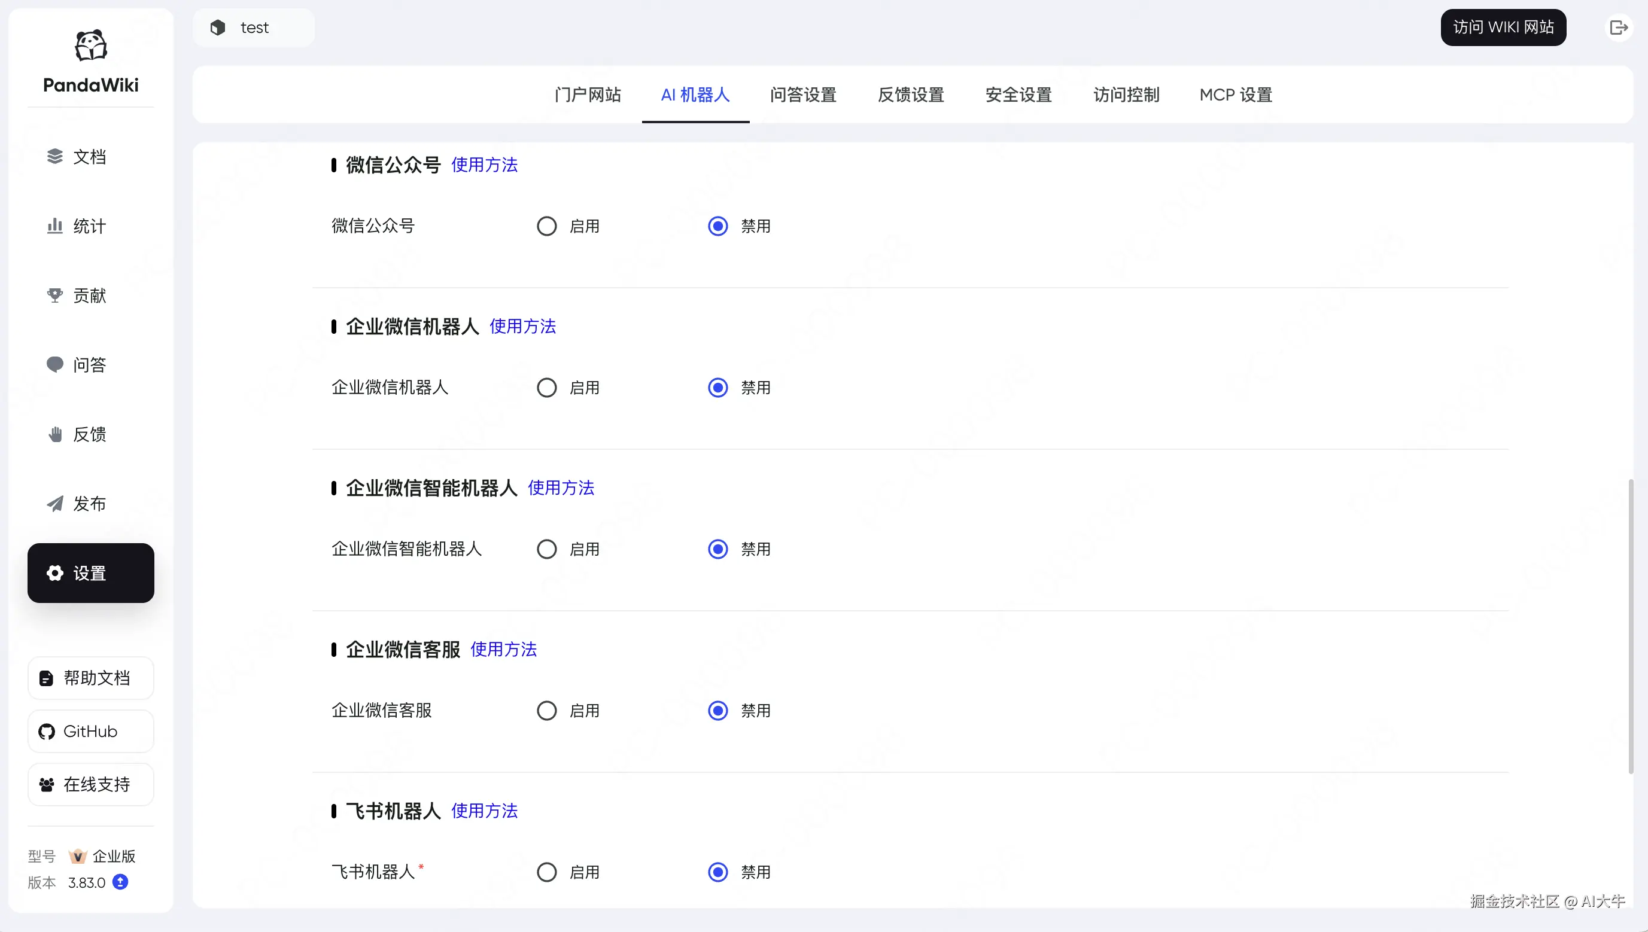
Task: Click the PandaWiki panda logo
Action: point(90,45)
